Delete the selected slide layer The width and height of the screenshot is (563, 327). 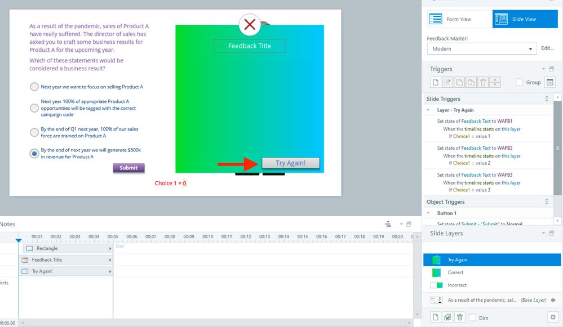[460, 317]
